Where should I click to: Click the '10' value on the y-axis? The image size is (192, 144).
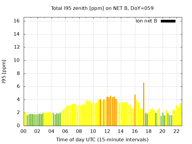click(16, 60)
